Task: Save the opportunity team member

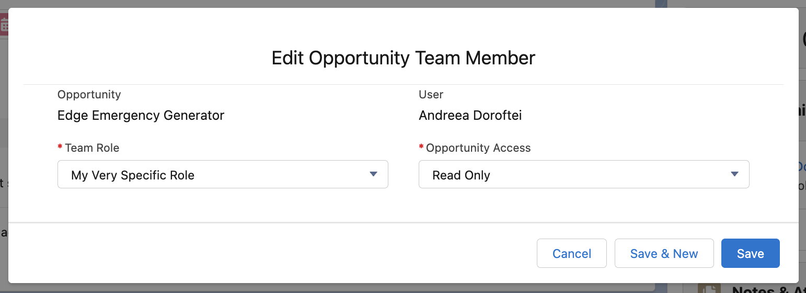Action: coord(750,253)
